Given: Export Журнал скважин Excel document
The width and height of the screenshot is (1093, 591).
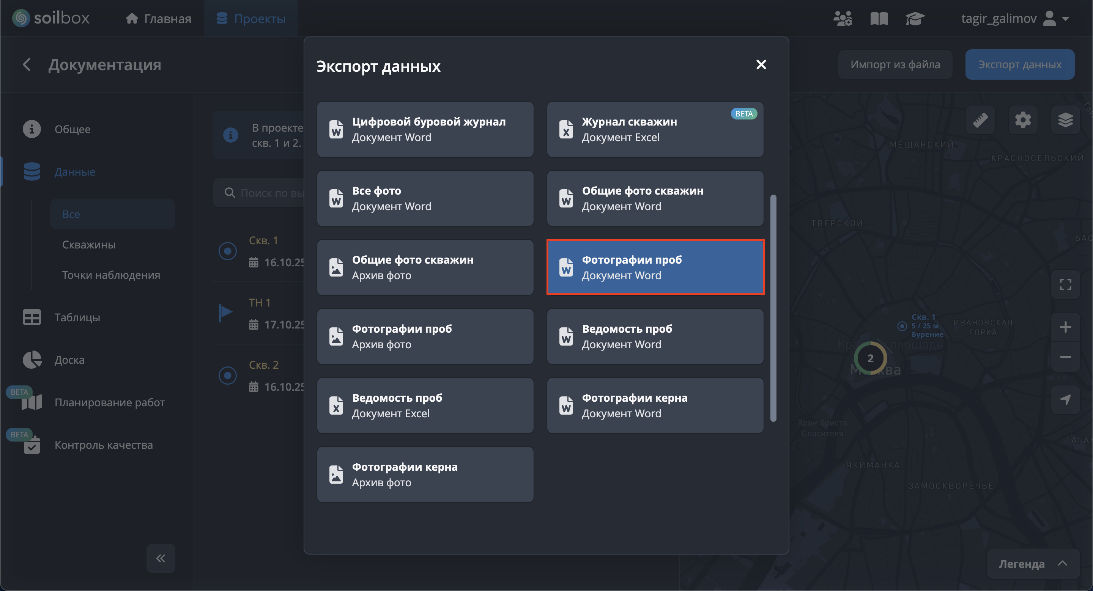Looking at the screenshot, I should [x=655, y=129].
